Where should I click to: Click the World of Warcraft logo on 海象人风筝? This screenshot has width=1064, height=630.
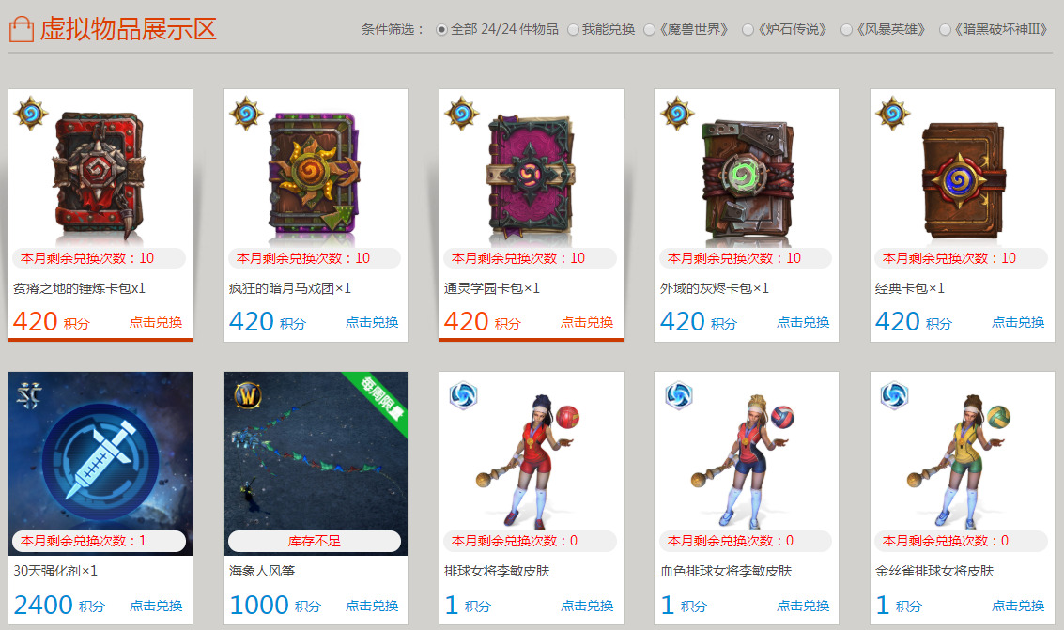(248, 394)
